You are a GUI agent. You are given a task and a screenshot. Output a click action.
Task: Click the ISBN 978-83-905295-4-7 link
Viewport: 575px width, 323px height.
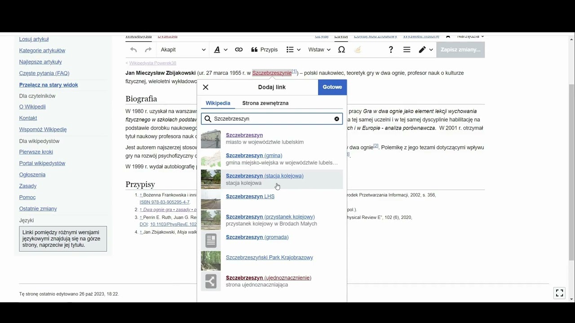click(x=164, y=202)
